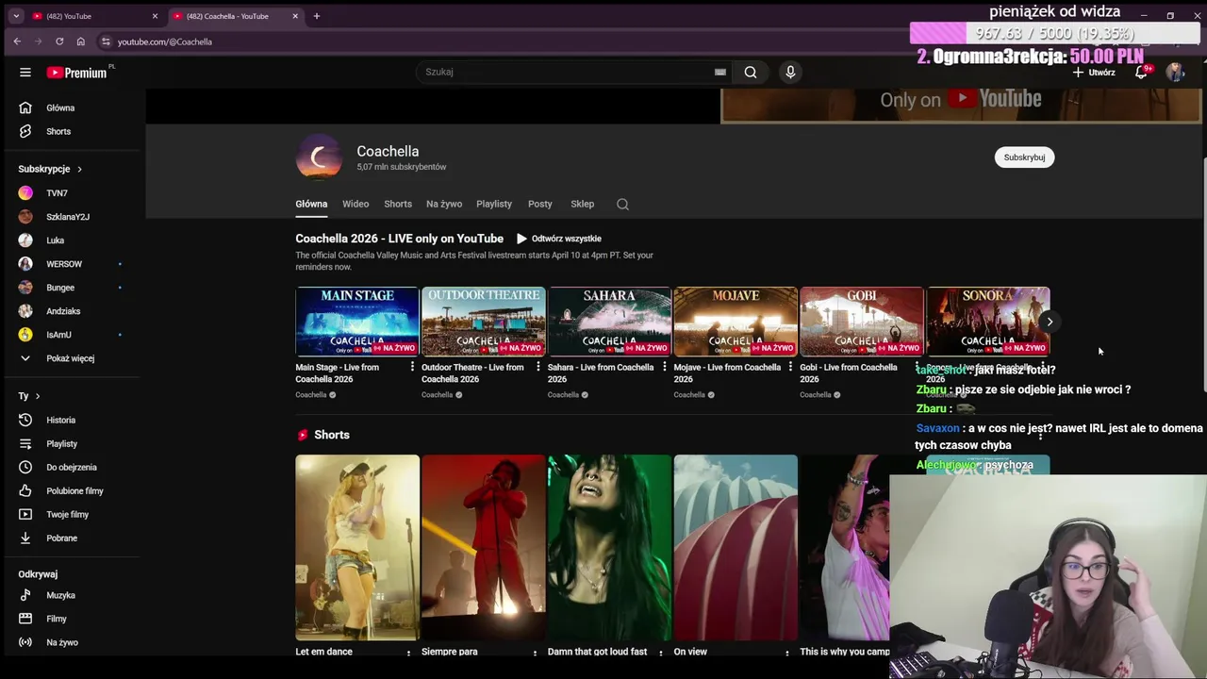Open Sahara live stream thumbnail
The image size is (1207, 679).
point(609,322)
